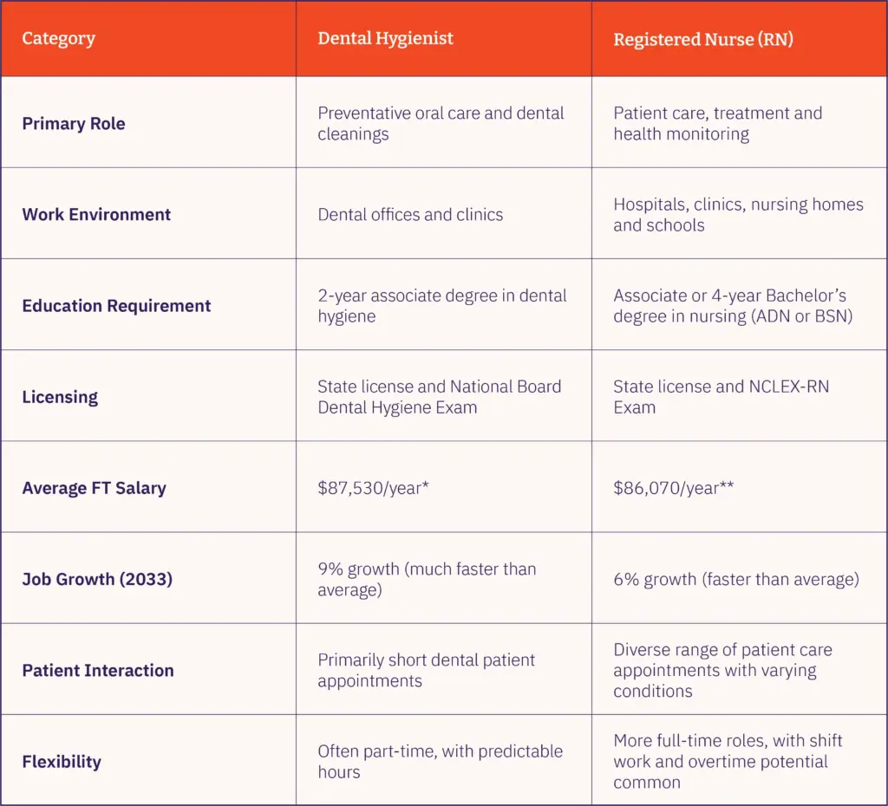888x806 pixels.
Task: Select the Registered Nurse (RN) header
Action: [702, 39]
